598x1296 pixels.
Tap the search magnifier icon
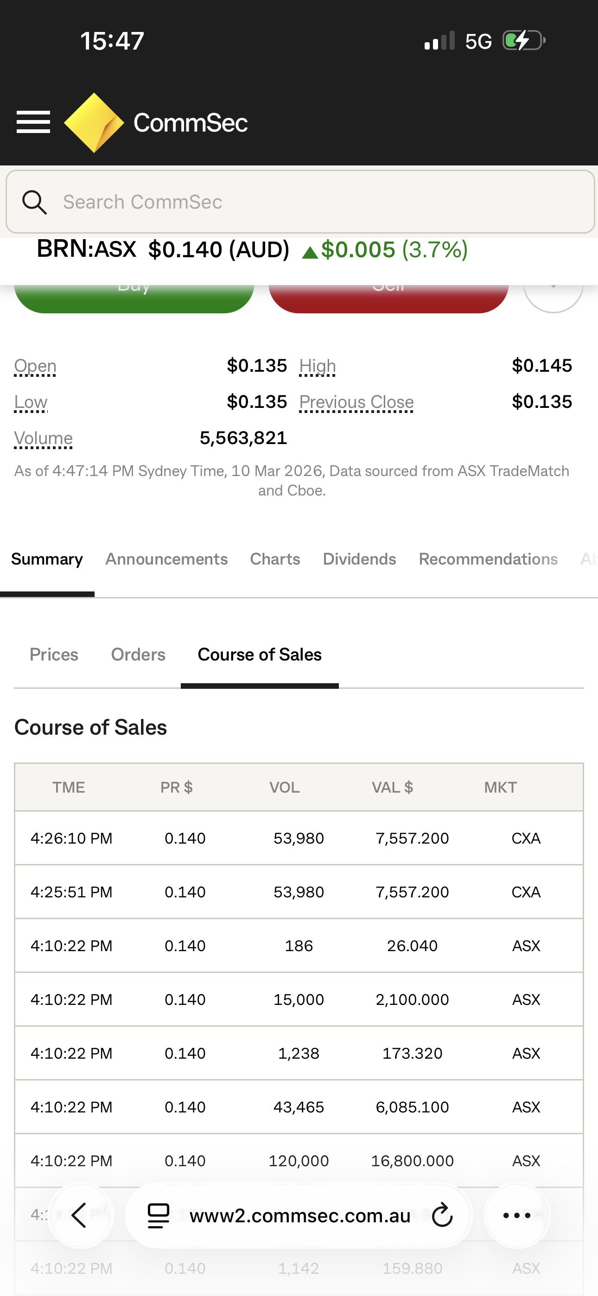[34, 202]
